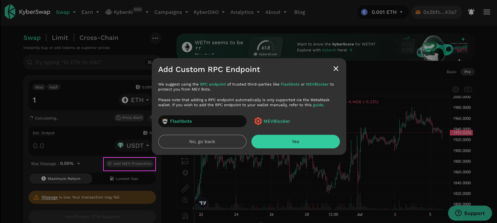
Task: Open the KyberAI beta menu
Action: point(127,12)
